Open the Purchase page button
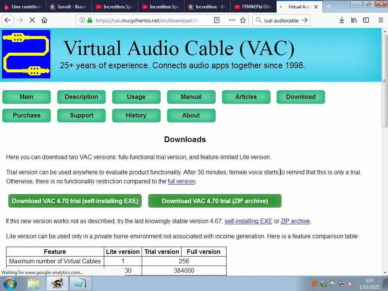 [27, 115]
